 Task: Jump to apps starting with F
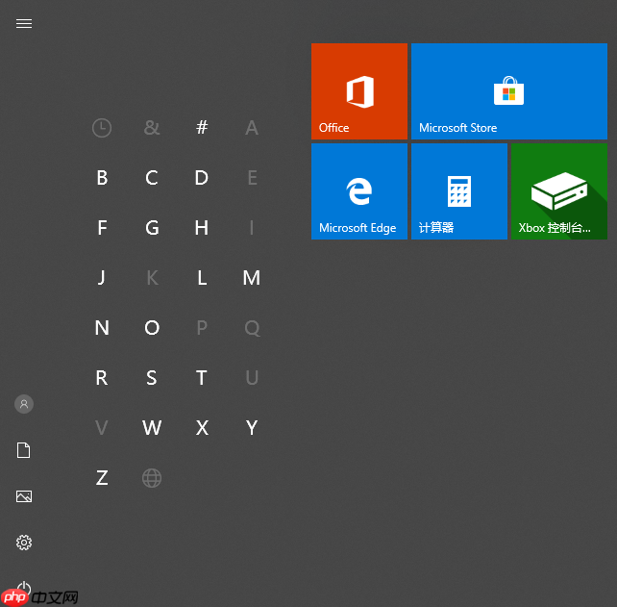click(102, 228)
